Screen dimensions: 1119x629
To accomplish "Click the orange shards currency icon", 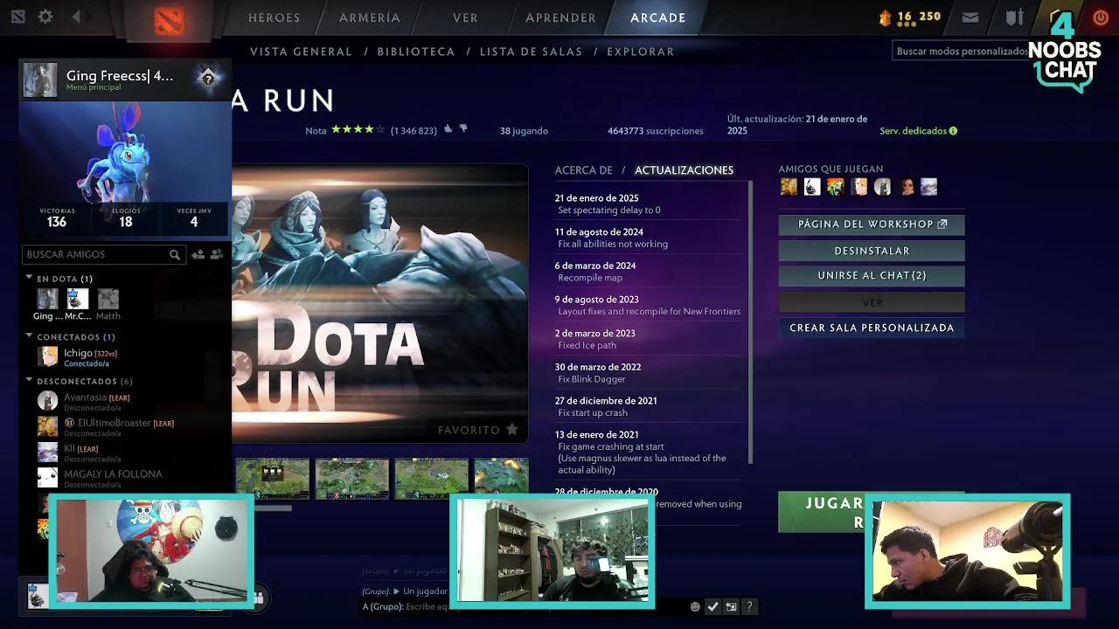I will [x=885, y=17].
